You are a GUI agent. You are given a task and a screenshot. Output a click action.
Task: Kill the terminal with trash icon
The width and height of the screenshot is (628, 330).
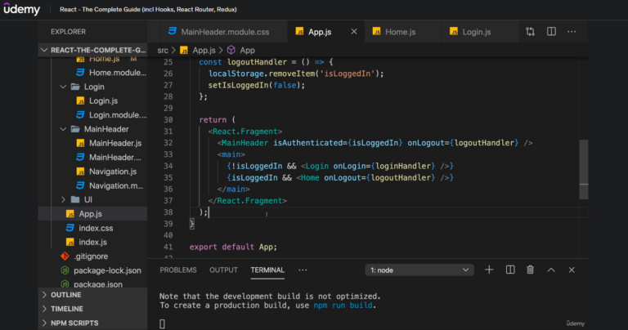530,270
